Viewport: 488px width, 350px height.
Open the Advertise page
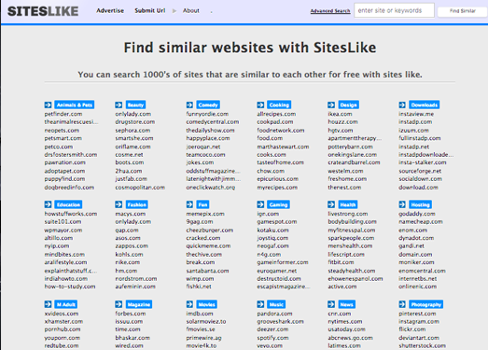coord(110,10)
